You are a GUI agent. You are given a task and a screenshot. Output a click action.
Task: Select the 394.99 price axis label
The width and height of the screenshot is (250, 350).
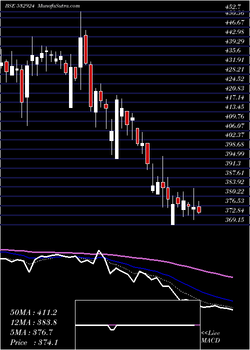click(x=234, y=154)
